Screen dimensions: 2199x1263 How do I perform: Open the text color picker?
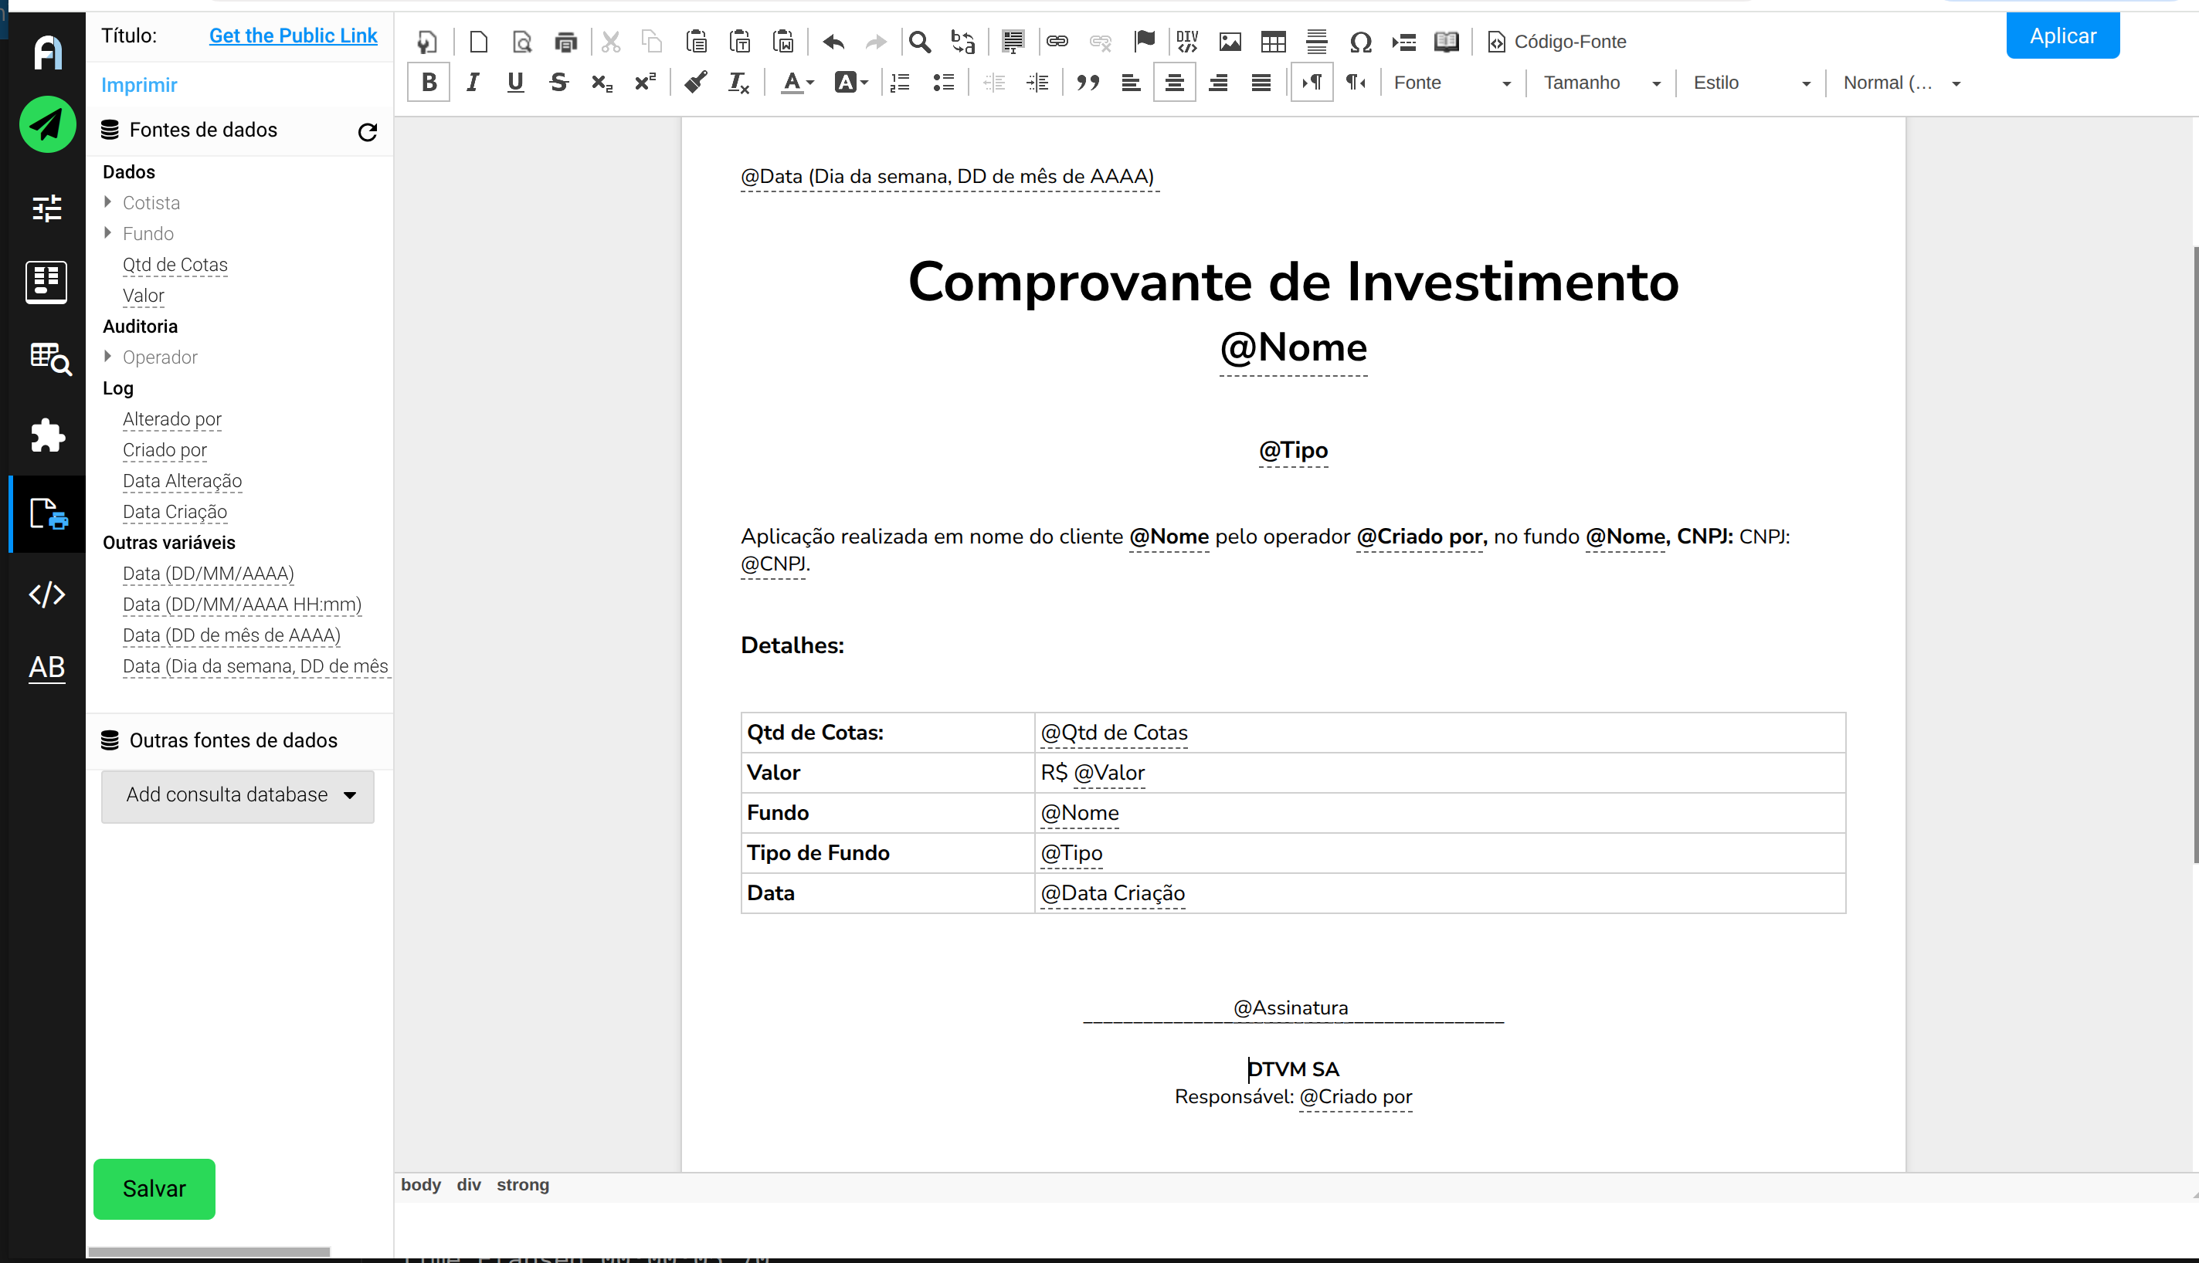796,83
